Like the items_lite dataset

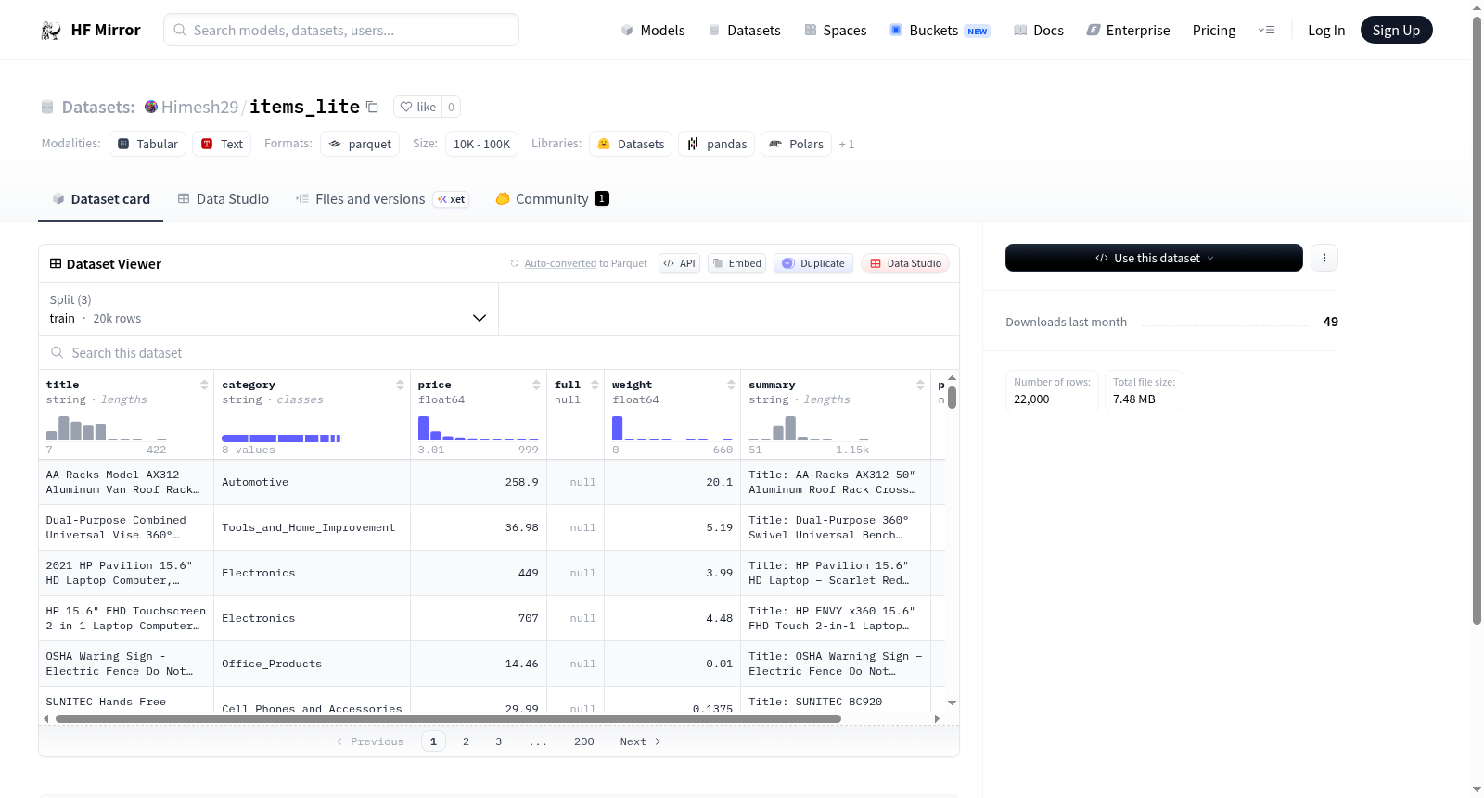(417, 107)
